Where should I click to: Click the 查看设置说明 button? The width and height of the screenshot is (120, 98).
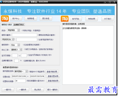coord(53,76)
